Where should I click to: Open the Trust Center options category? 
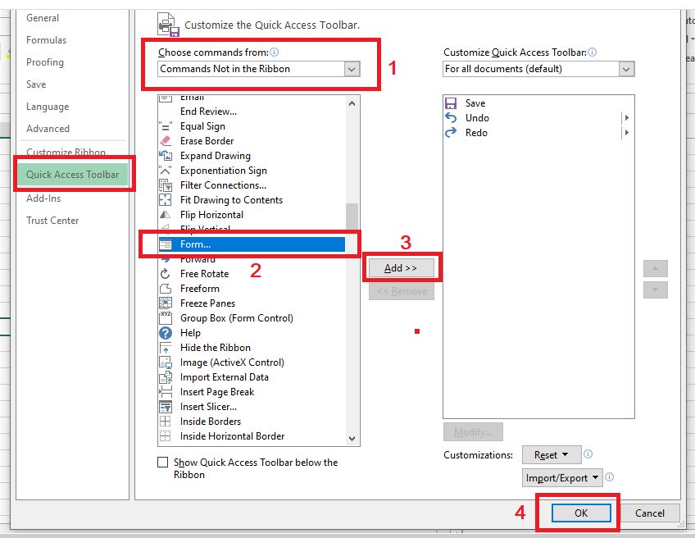point(52,221)
